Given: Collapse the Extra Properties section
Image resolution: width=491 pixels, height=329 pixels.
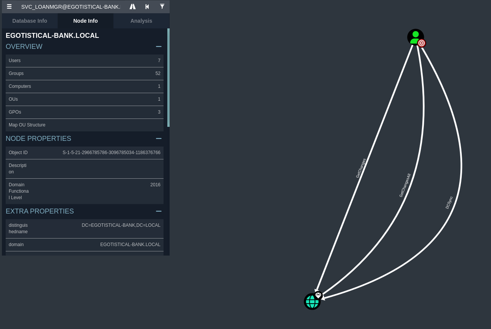Looking at the screenshot, I should coord(159,211).
